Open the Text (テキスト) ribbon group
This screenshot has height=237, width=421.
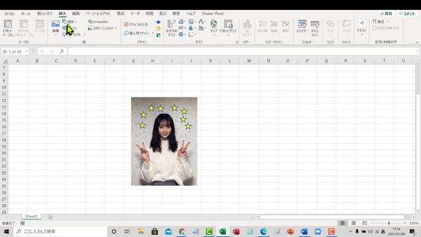tap(362, 27)
